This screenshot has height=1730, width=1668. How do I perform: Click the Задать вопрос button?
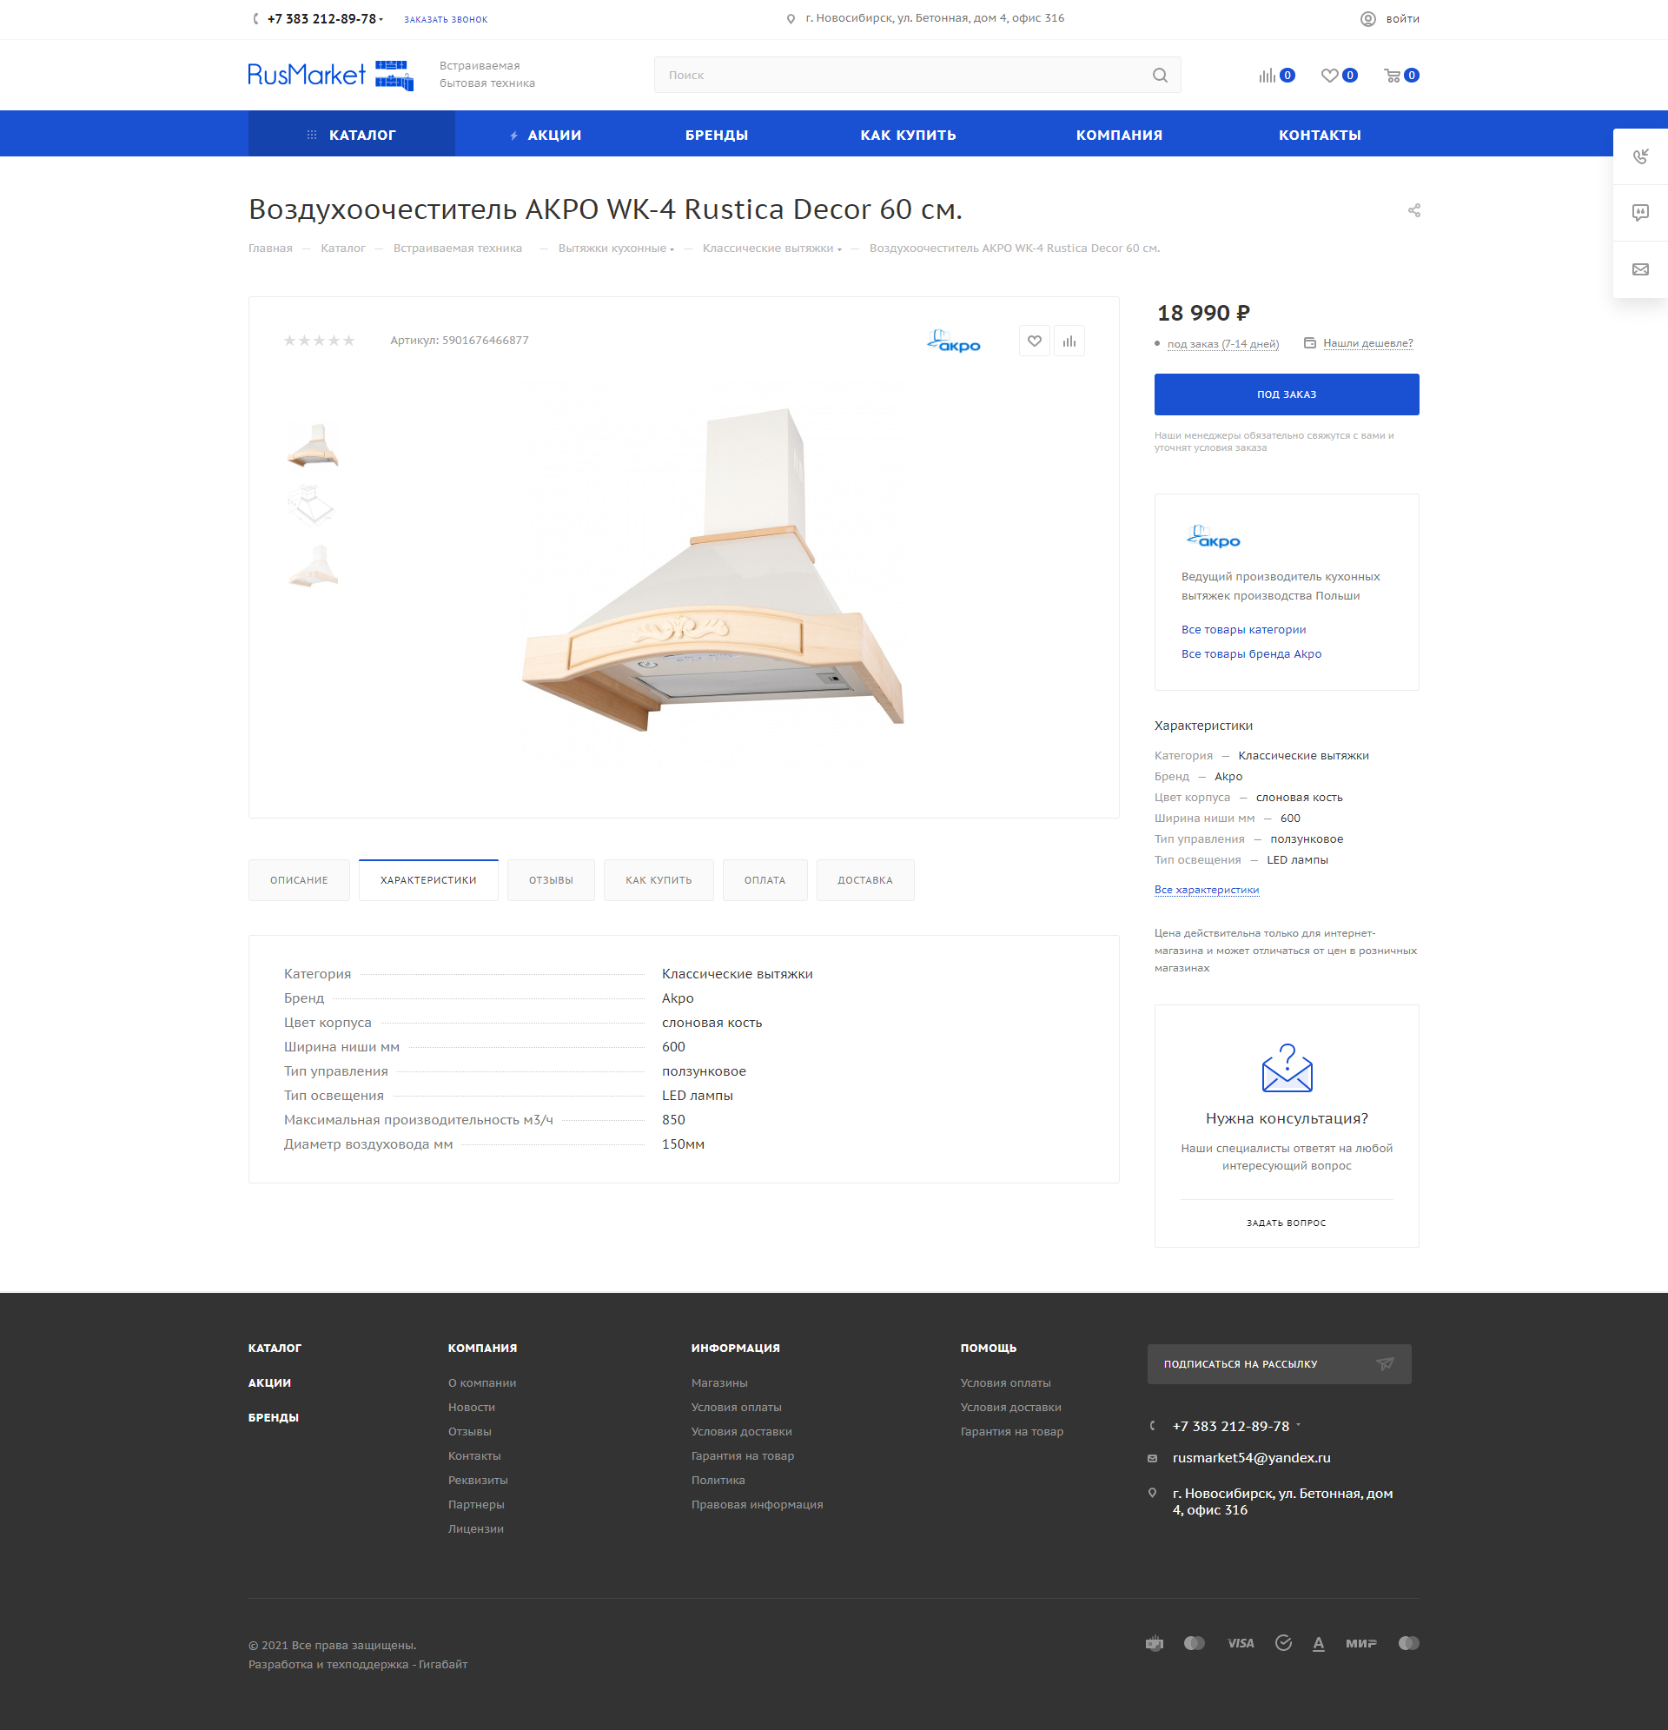(1286, 1223)
